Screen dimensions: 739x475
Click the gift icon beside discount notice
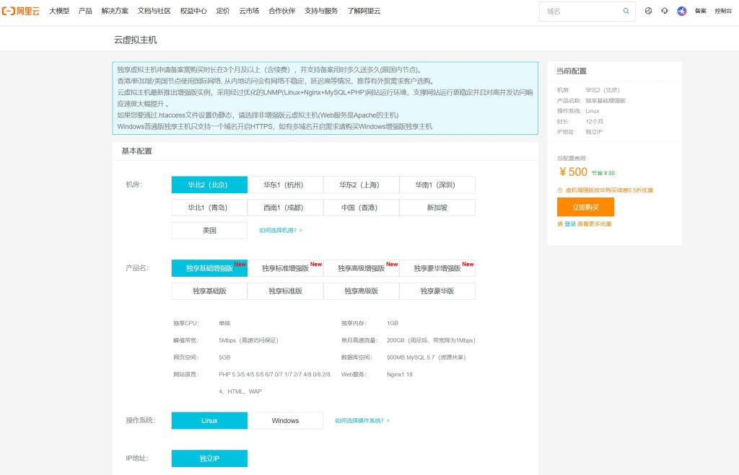pos(559,190)
